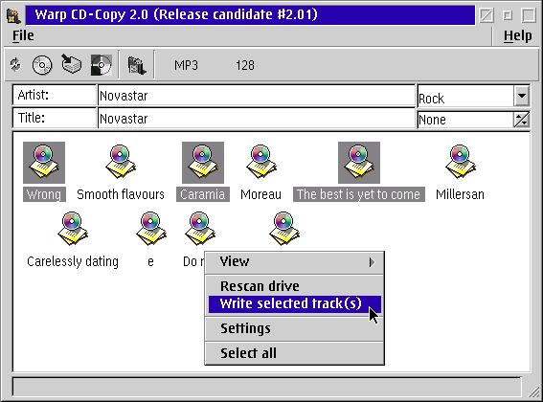
Task: Choose Write selected track(s)
Action: click(x=294, y=303)
